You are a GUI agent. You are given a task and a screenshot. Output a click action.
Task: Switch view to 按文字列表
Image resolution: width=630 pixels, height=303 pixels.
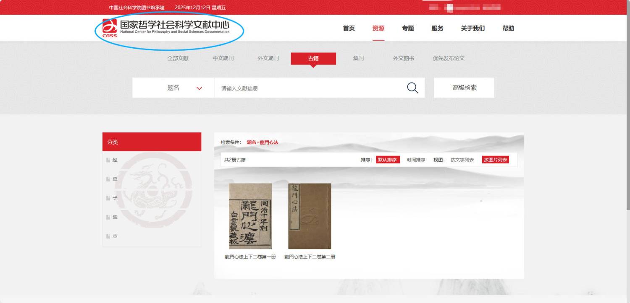(x=462, y=160)
